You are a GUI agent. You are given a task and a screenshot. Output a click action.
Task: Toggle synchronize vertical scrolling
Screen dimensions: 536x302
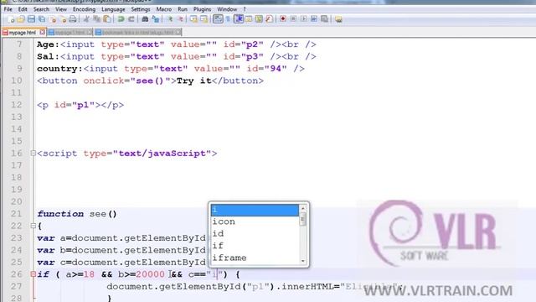[193, 18]
